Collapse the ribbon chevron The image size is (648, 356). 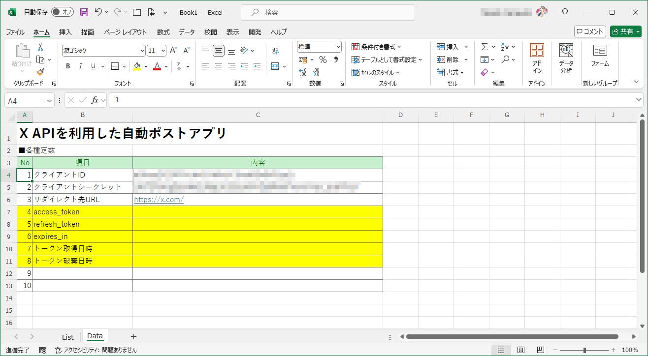636,82
